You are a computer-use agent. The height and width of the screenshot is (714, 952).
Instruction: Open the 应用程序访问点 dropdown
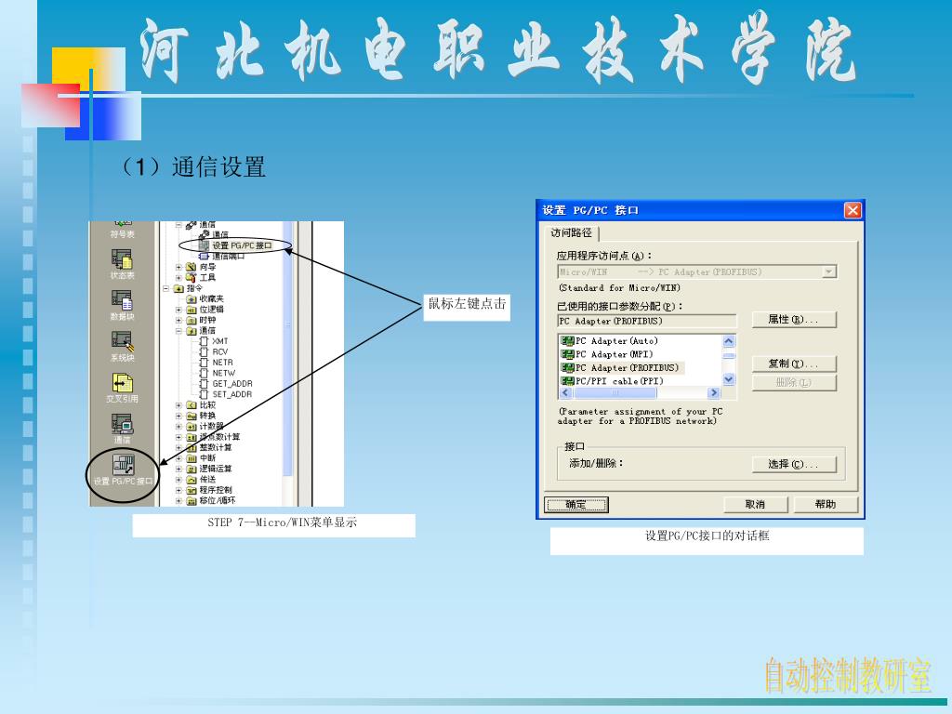point(828,272)
